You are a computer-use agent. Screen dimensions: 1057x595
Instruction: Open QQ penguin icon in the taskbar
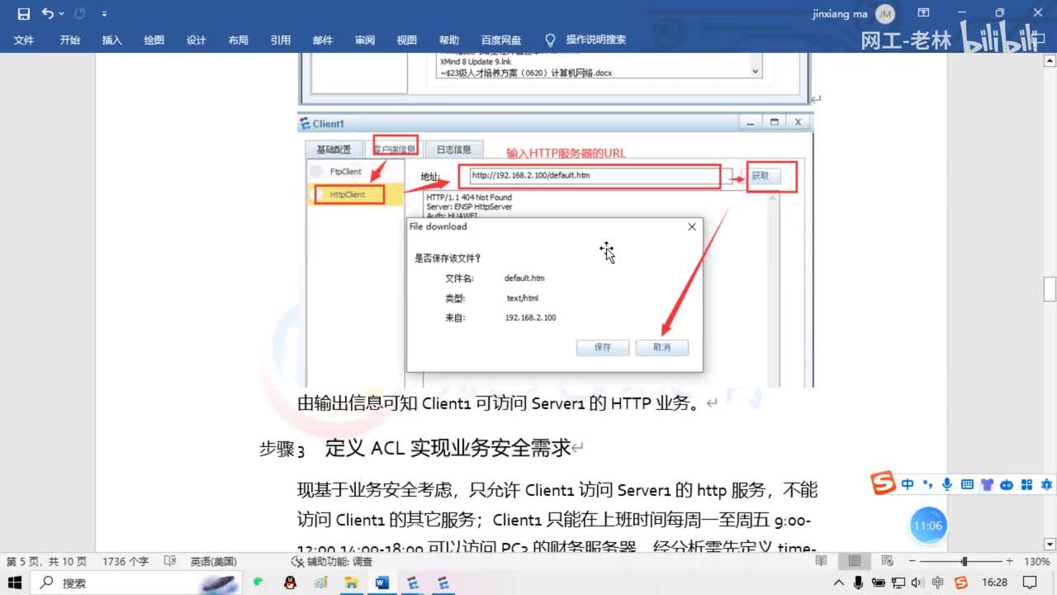(290, 583)
